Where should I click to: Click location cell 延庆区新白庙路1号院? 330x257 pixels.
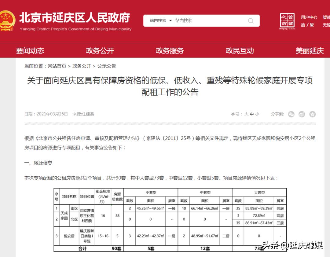click(87, 236)
